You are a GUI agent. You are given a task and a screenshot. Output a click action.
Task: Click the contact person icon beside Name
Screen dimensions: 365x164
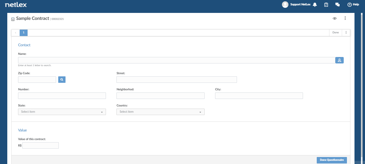[339, 60]
